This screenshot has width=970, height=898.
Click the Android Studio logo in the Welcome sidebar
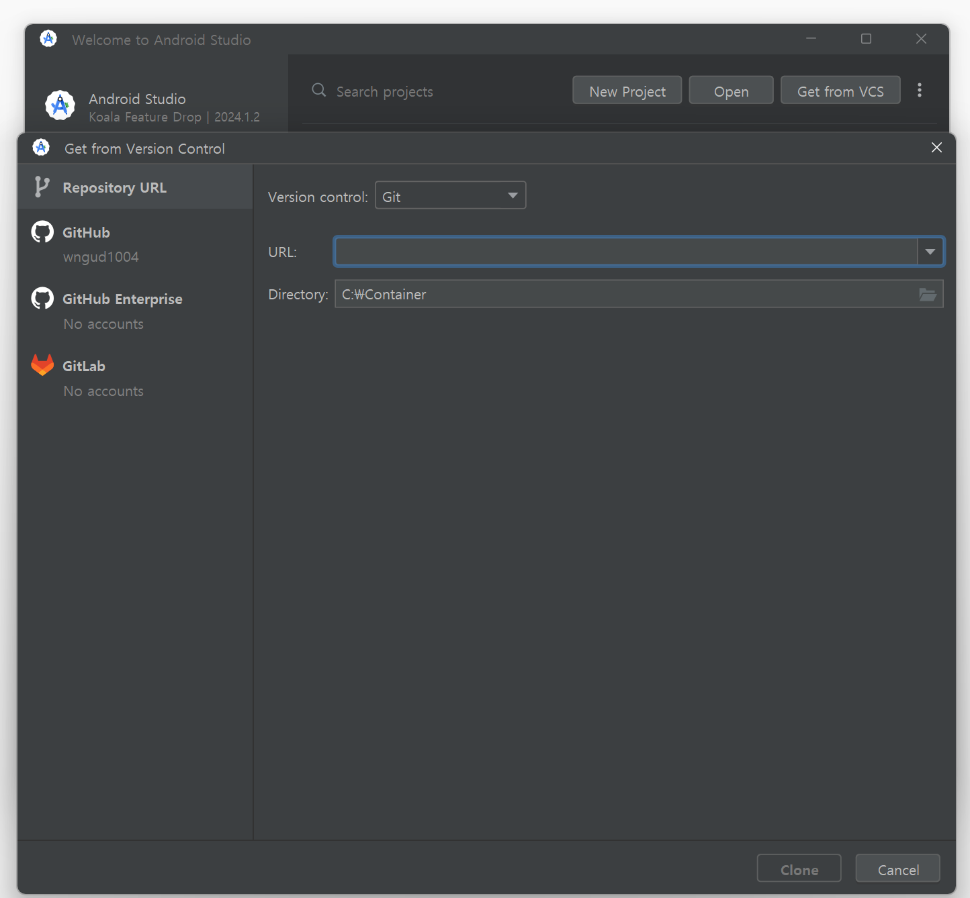point(60,105)
